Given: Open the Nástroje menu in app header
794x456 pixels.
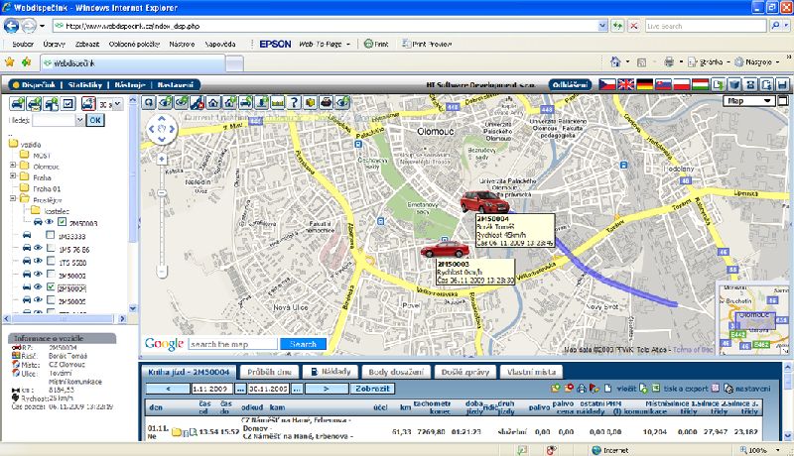Looking at the screenshot, I should click(130, 85).
